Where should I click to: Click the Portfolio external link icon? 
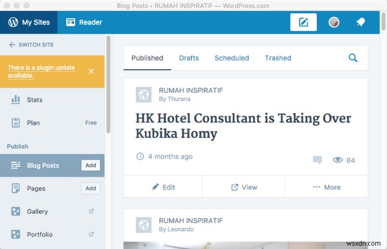tap(91, 234)
